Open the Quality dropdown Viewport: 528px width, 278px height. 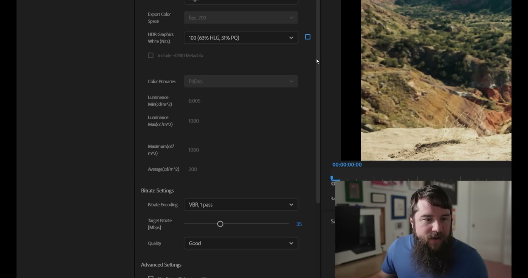pyautogui.click(x=241, y=243)
